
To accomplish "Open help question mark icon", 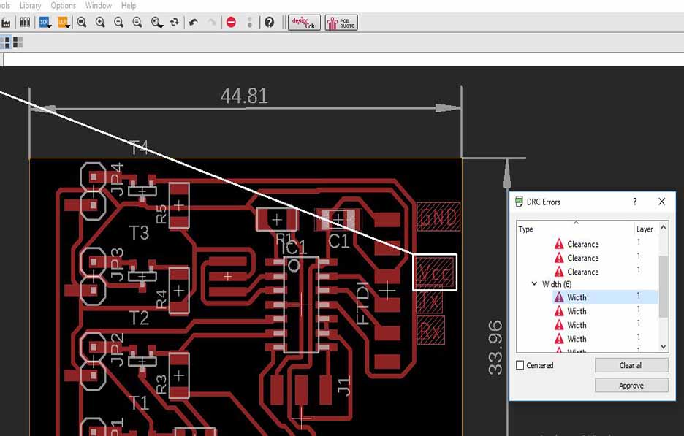I will (270, 22).
